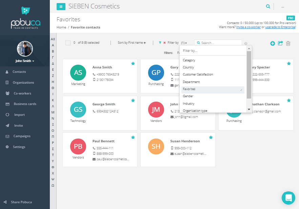
Task: Click the JM avatar circle
Action: [x=156, y=109]
